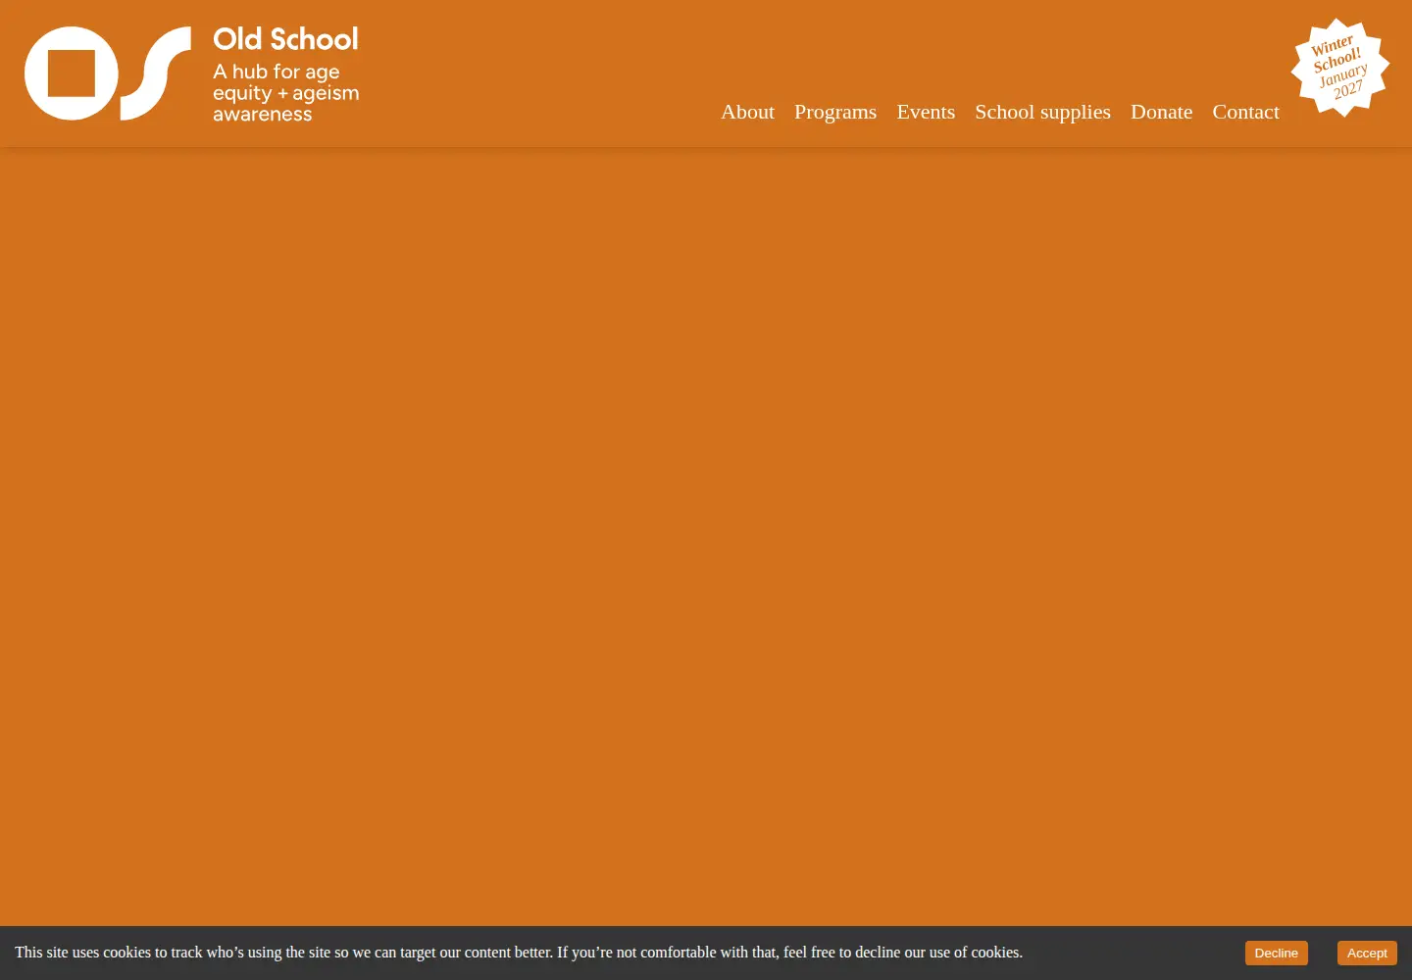Click the OS circle-square logo icon

[108, 73]
